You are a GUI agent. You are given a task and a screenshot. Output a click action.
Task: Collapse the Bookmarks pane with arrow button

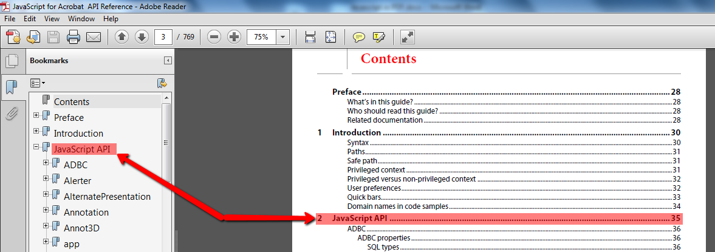click(x=167, y=61)
